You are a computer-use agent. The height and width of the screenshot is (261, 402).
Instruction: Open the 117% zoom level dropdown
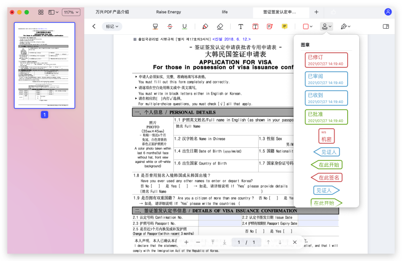[x=71, y=12]
